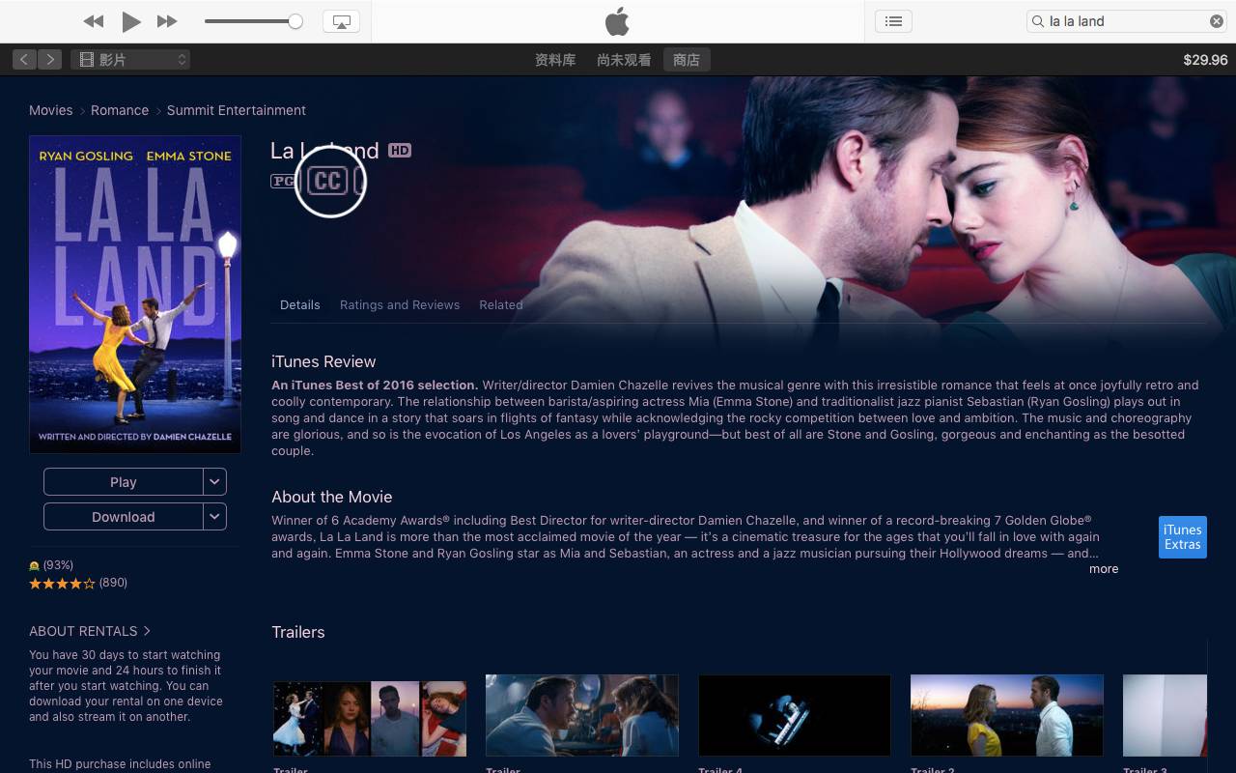Click the star rating with 890 reviews

point(78,583)
